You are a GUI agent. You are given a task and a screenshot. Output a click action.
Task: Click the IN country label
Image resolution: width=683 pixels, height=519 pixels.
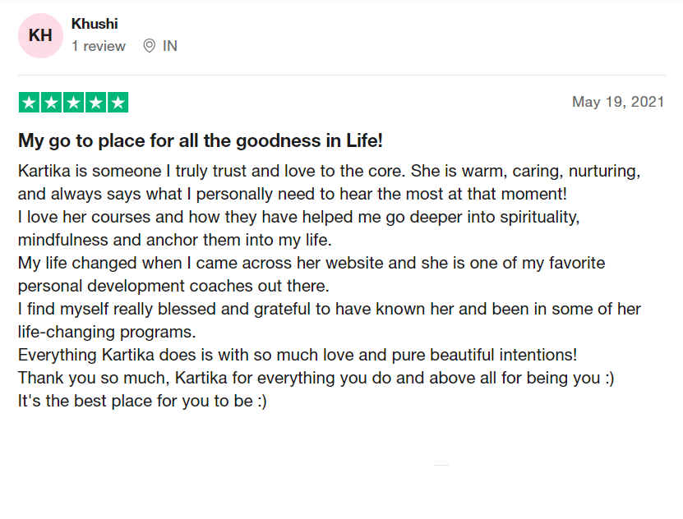click(170, 46)
